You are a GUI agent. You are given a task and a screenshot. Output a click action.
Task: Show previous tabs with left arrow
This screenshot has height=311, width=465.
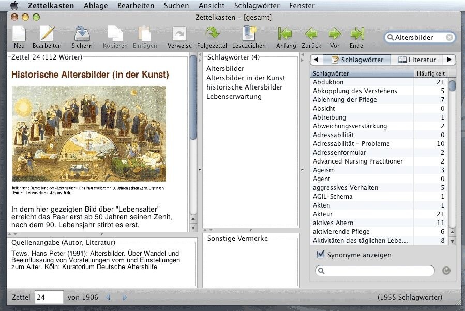pos(316,60)
